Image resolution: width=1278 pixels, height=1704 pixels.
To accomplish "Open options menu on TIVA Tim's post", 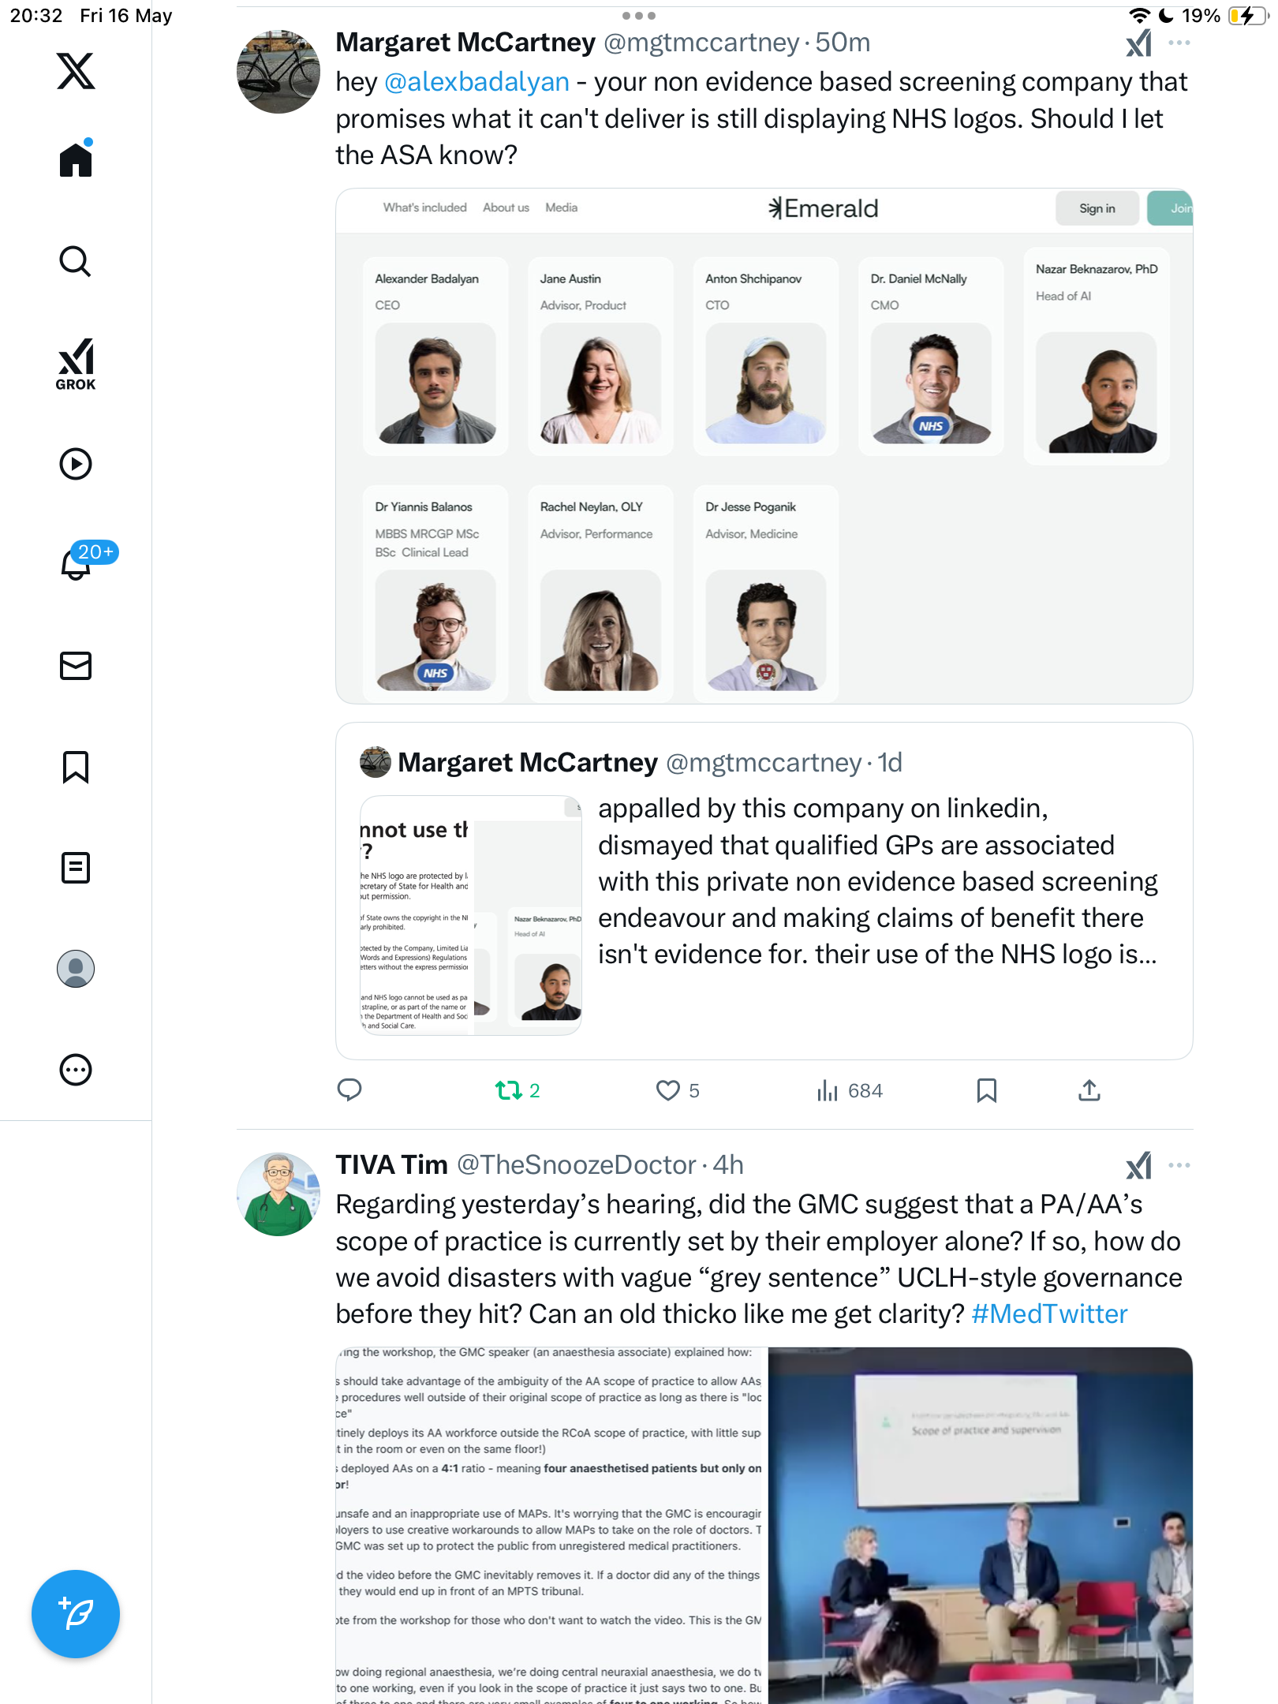I will [1179, 1165].
